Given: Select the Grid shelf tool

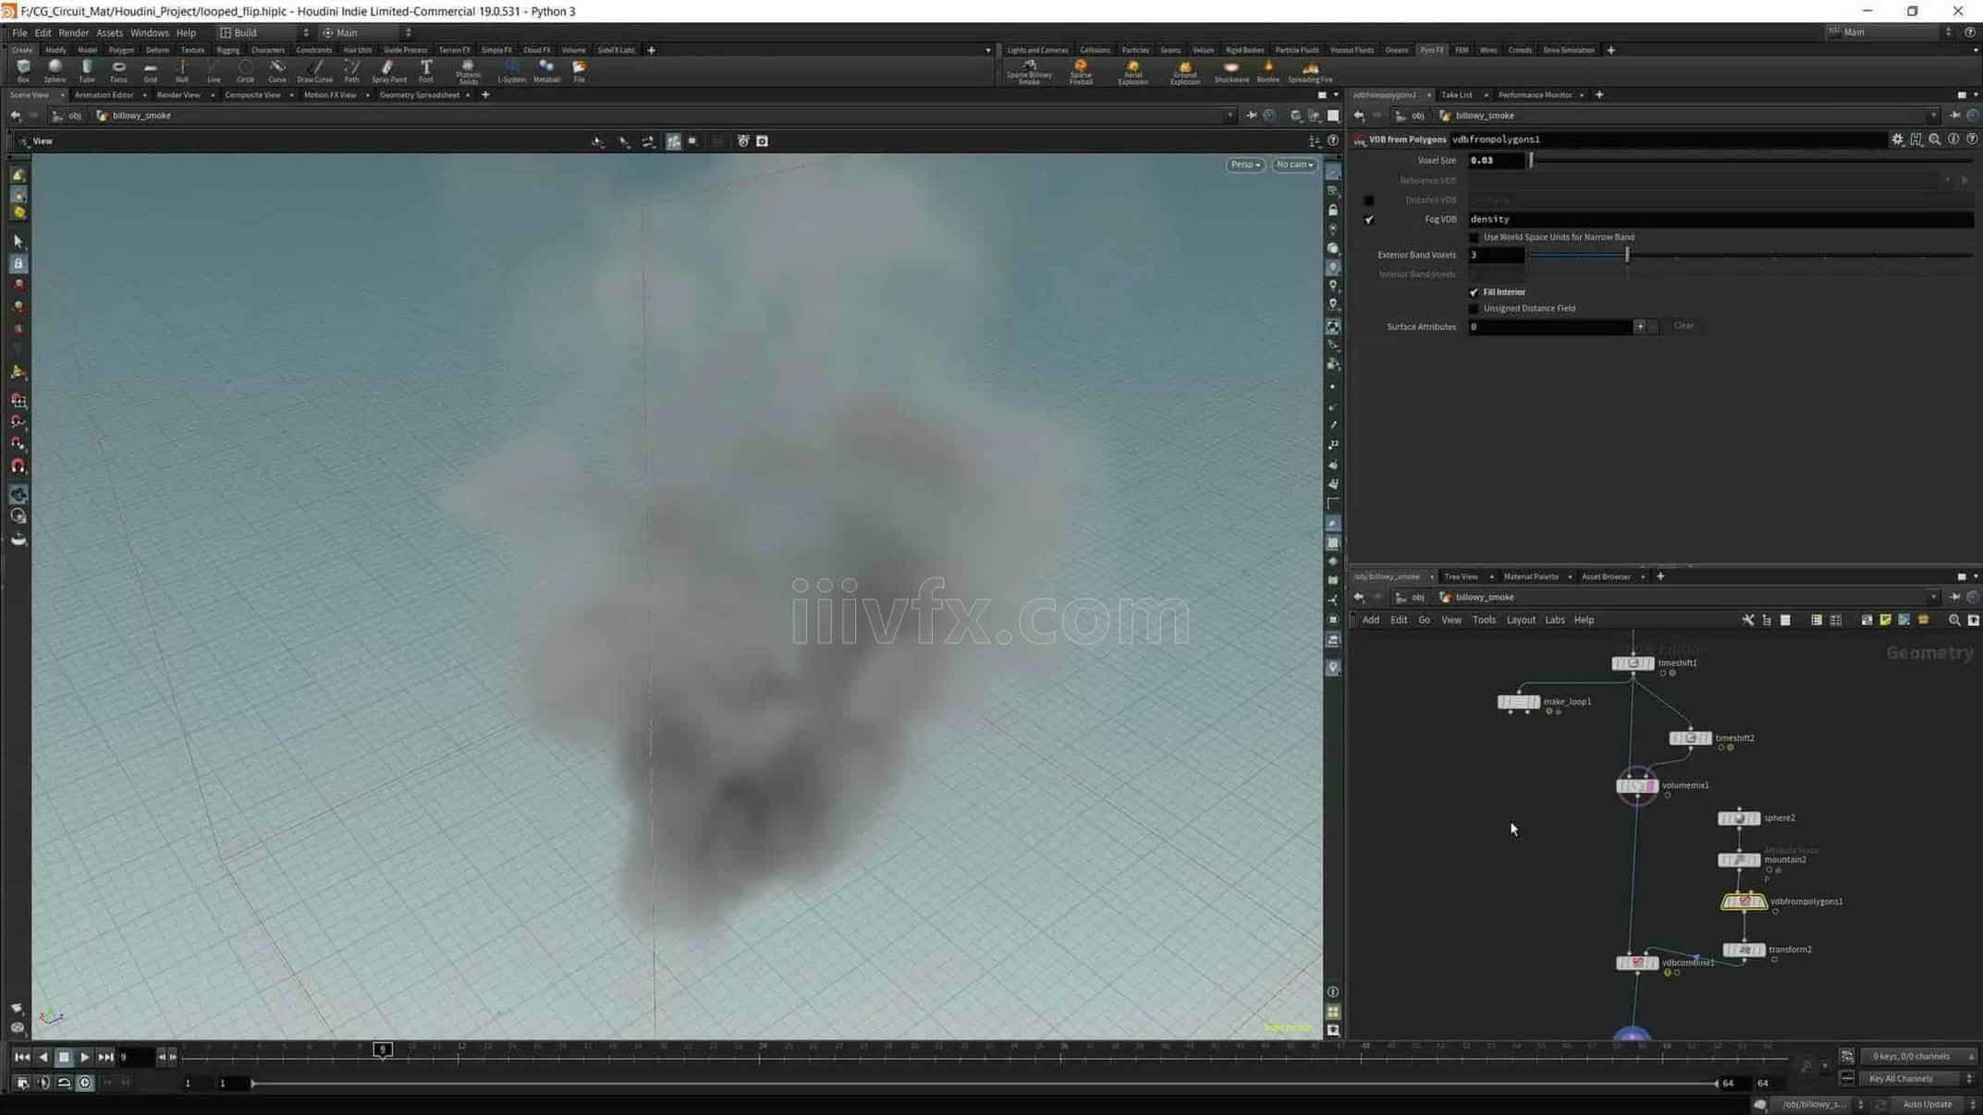Looking at the screenshot, I should click(150, 71).
